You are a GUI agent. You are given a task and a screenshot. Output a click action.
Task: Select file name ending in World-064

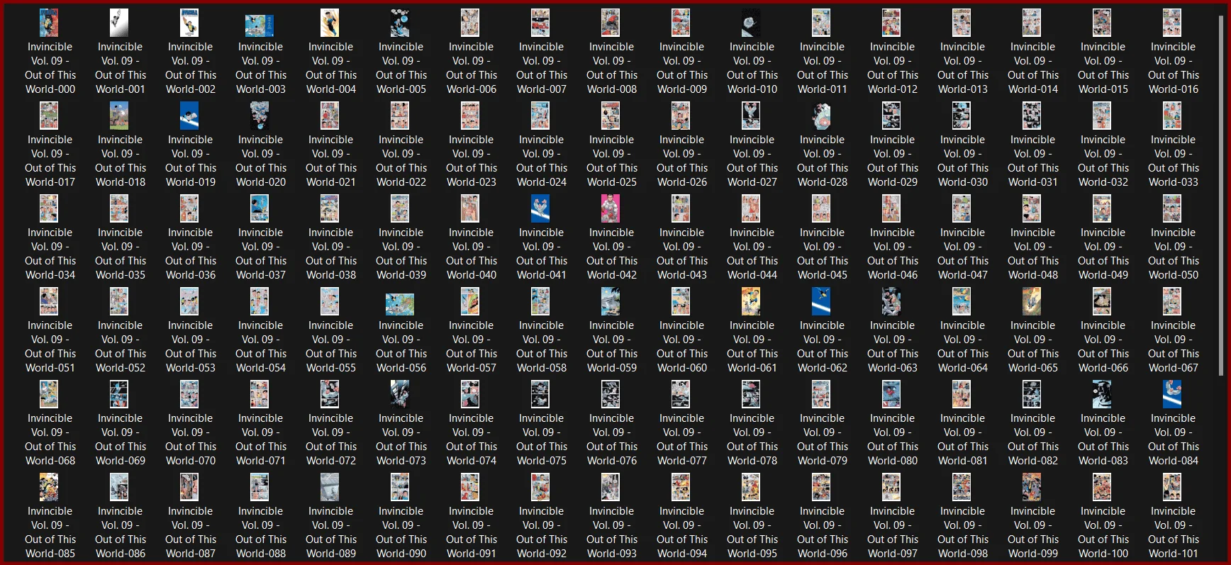(x=963, y=347)
